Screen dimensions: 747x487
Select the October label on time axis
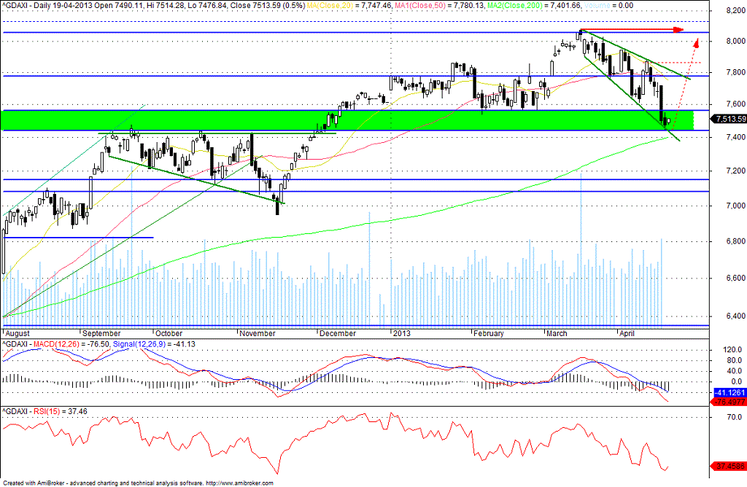pos(169,333)
